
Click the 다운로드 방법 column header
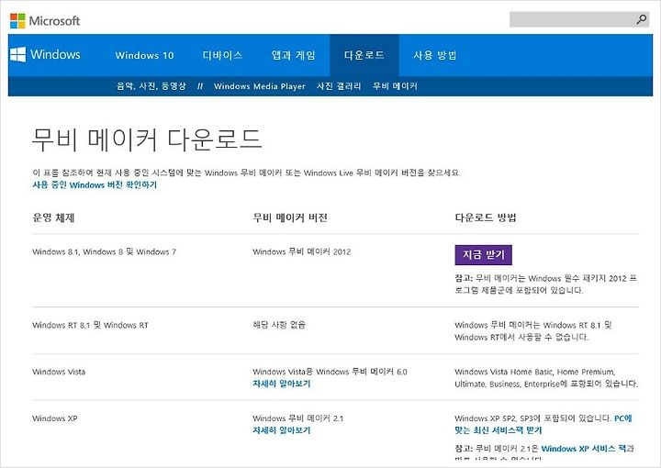486,217
